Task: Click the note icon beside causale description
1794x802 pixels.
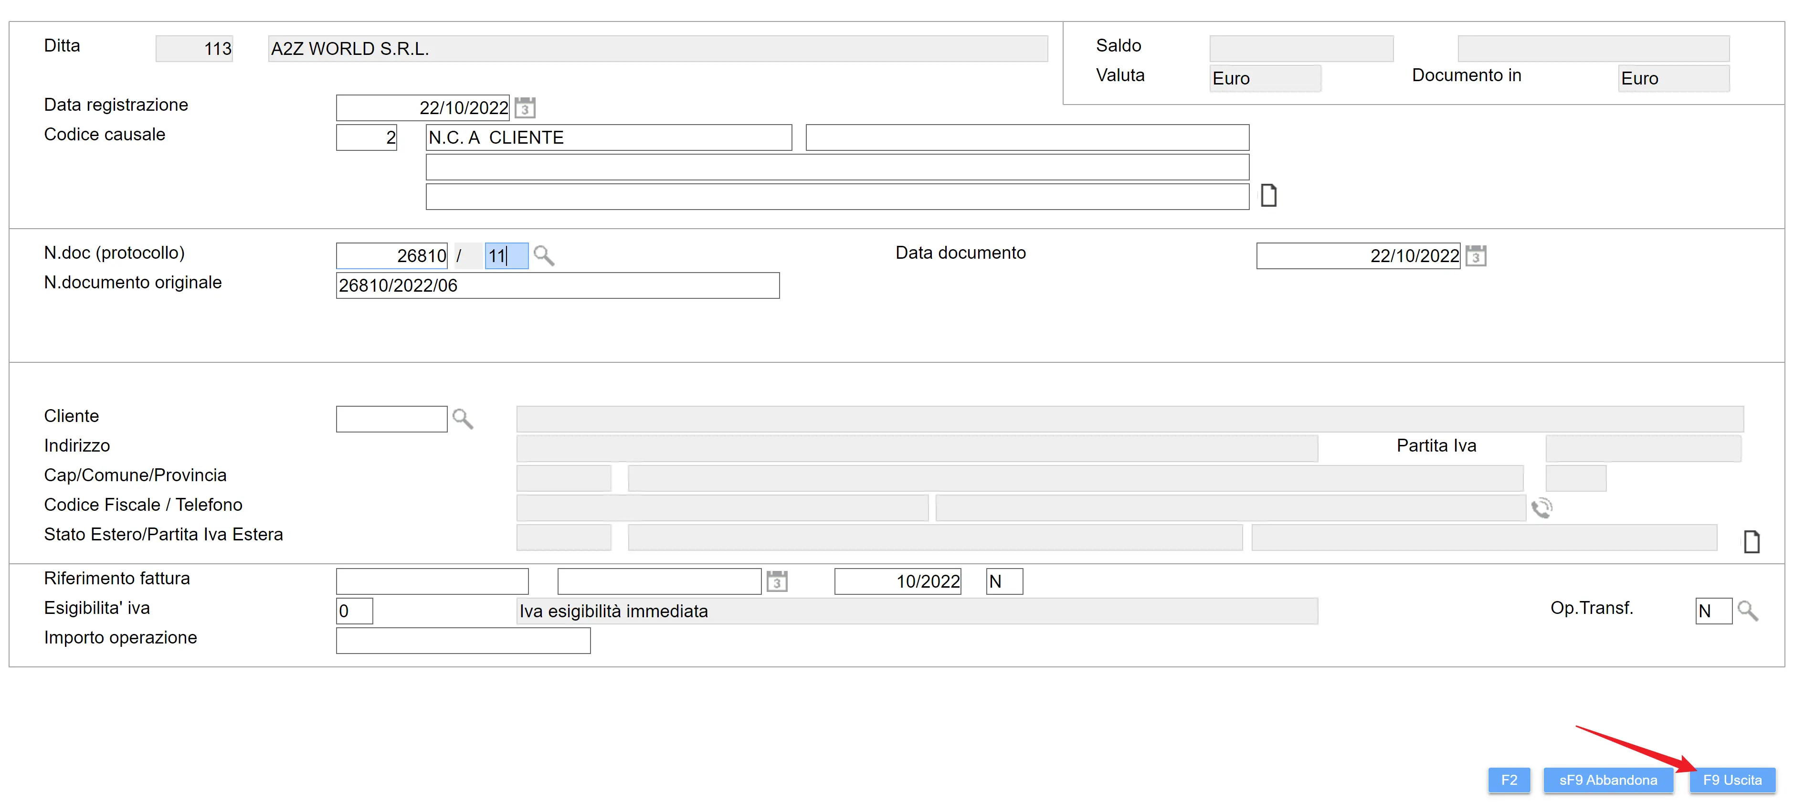Action: [1268, 196]
